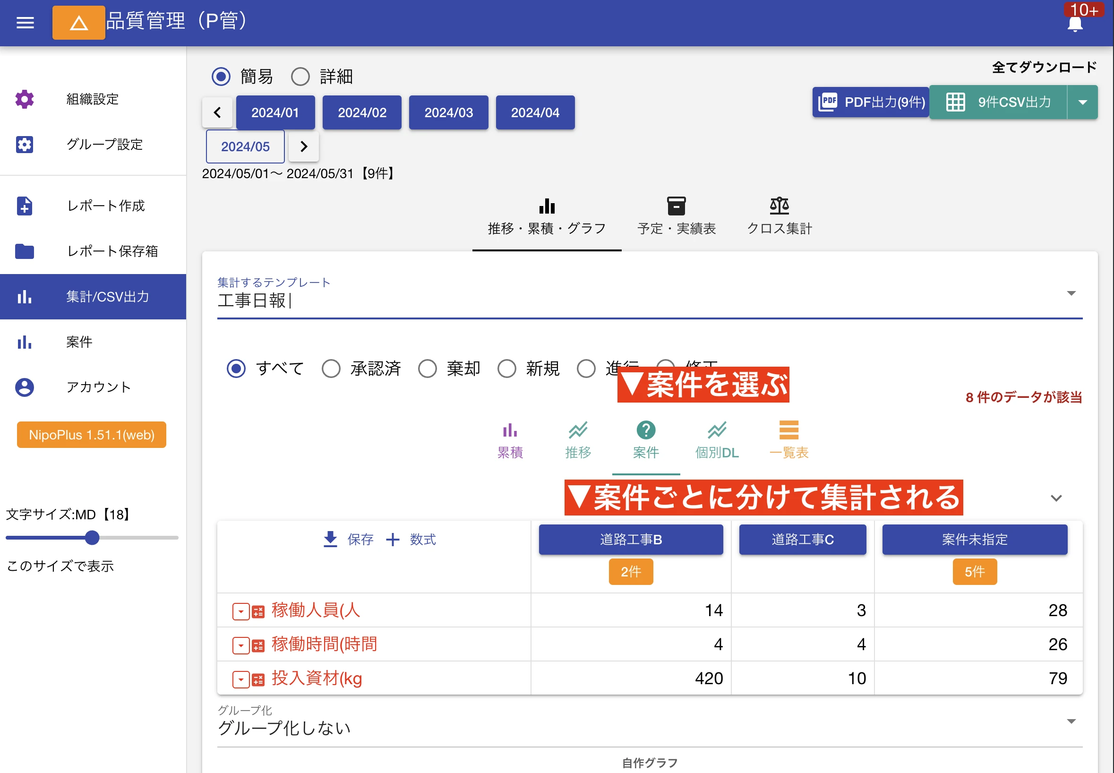Click the 累積 (cumulative) icon

[x=509, y=432]
